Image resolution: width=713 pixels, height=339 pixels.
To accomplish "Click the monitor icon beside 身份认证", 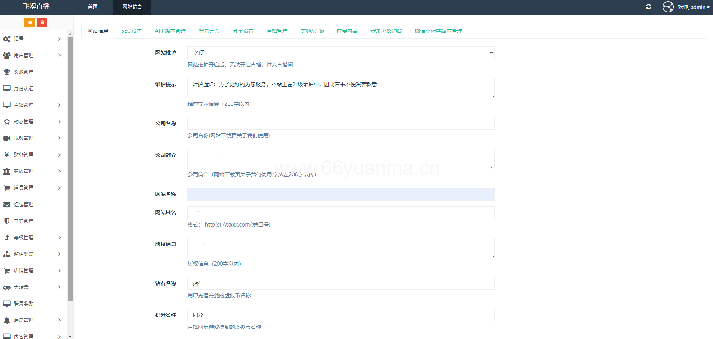I will (7, 88).
